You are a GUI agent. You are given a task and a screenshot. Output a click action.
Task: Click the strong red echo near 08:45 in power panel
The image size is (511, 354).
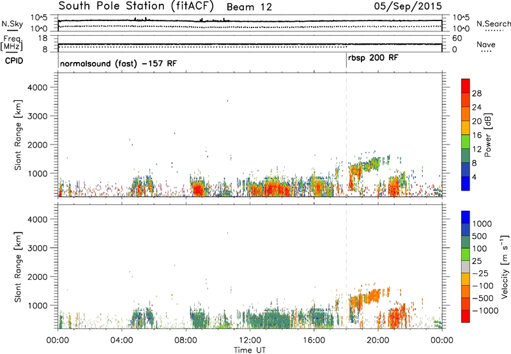tap(198, 189)
